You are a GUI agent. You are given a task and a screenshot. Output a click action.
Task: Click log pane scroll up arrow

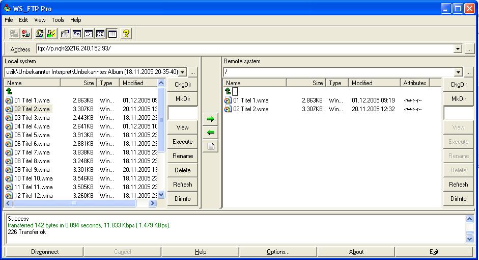click(x=469, y=219)
